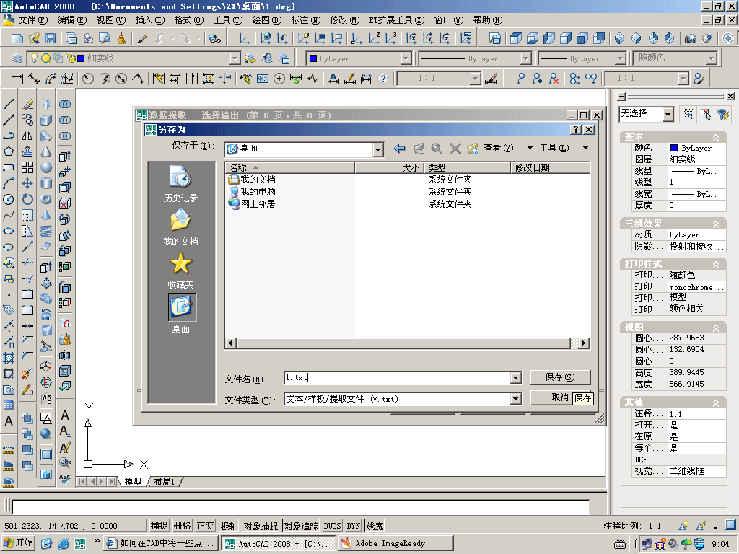Toggle 栅格 grid display in status bar

[182, 526]
